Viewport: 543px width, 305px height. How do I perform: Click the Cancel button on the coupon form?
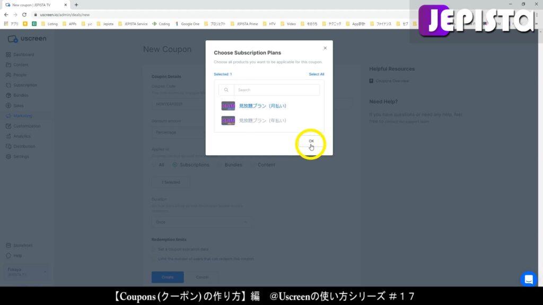coord(202,277)
